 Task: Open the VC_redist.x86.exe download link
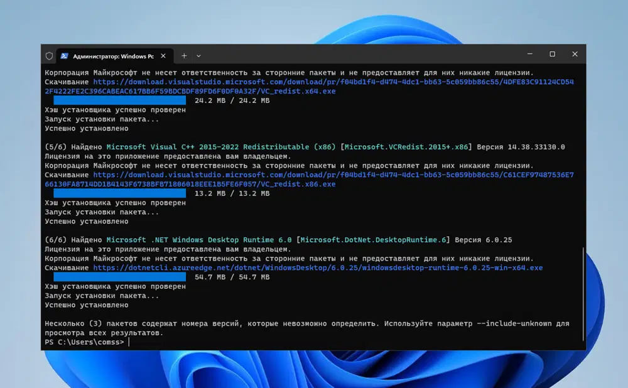coord(309,180)
